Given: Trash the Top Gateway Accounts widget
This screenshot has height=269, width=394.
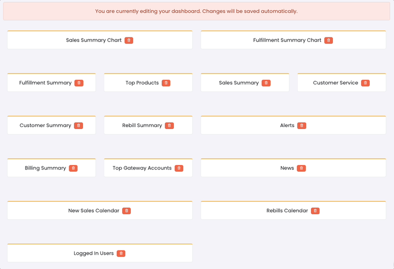Looking at the screenshot, I should pos(179,168).
